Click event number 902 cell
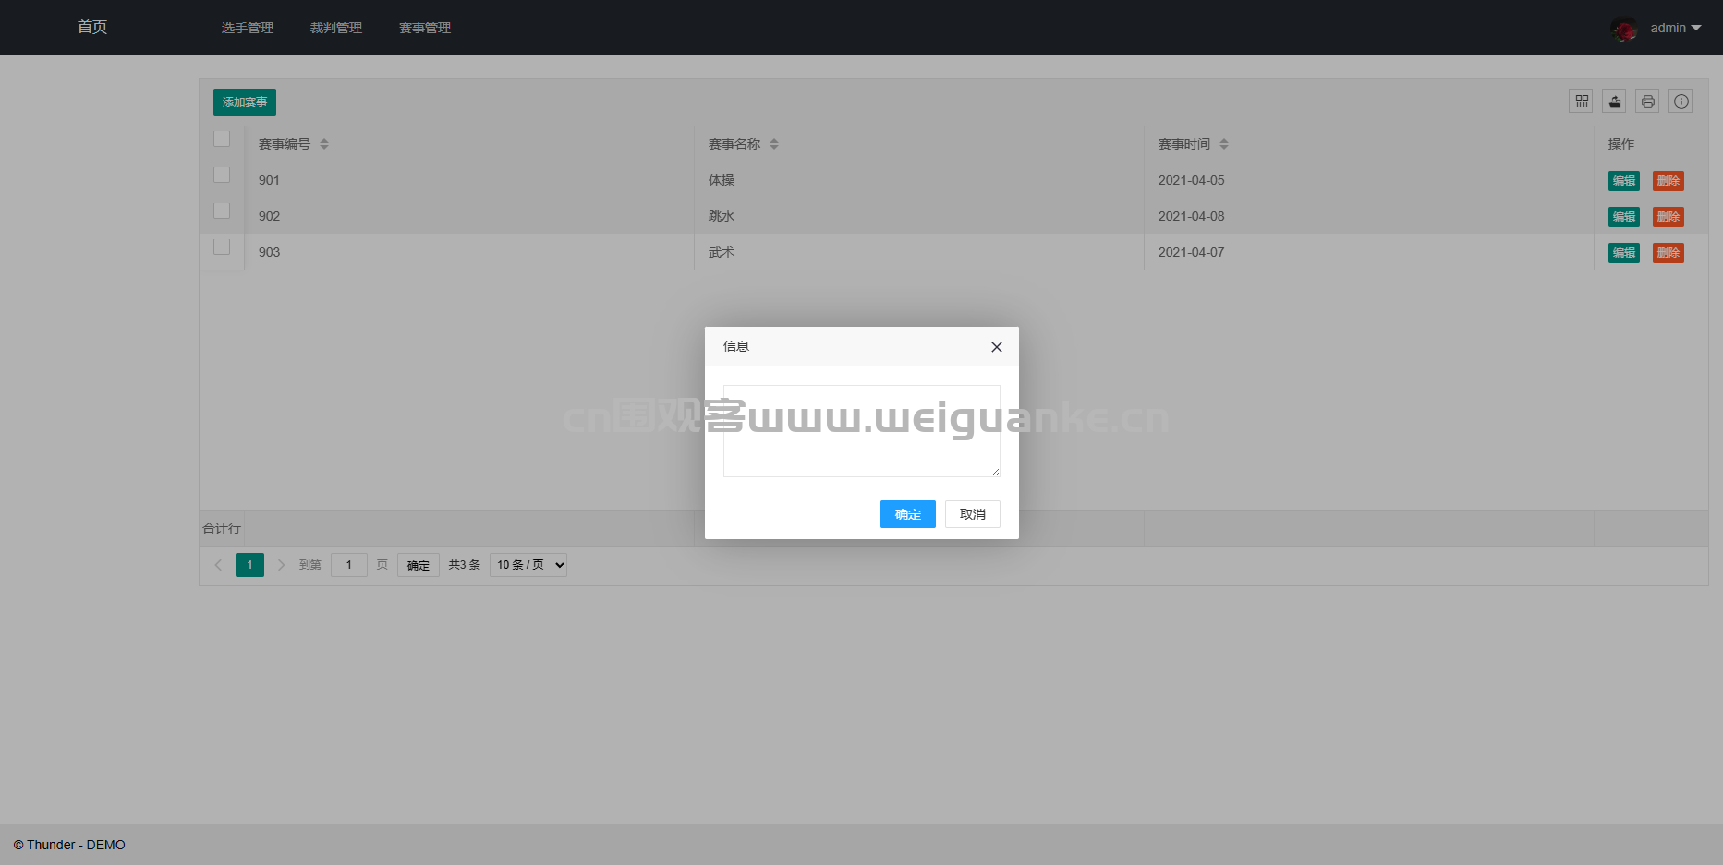The width and height of the screenshot is (1723, 865). 469,216
